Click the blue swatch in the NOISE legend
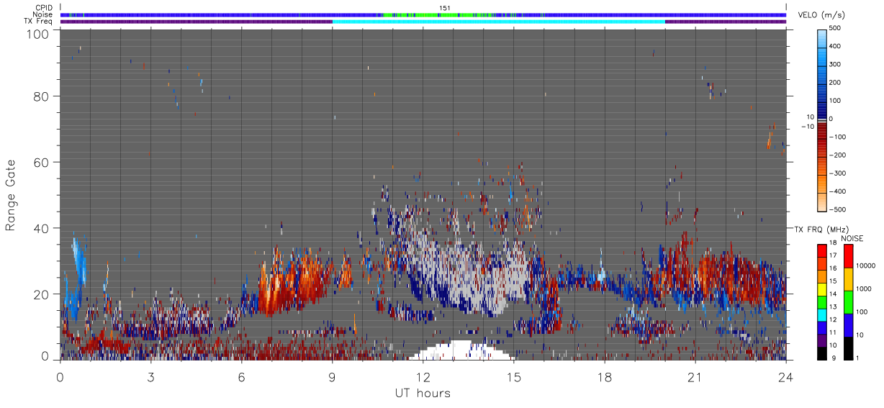This screenshot has width=884, height=408. coord(849,325)
